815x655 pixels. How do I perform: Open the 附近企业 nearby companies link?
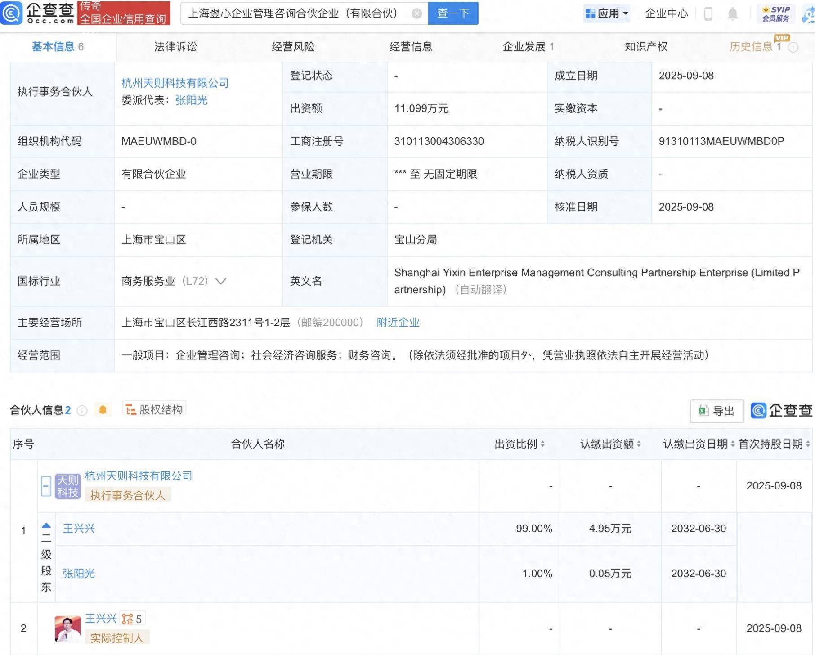coord(398,322)
